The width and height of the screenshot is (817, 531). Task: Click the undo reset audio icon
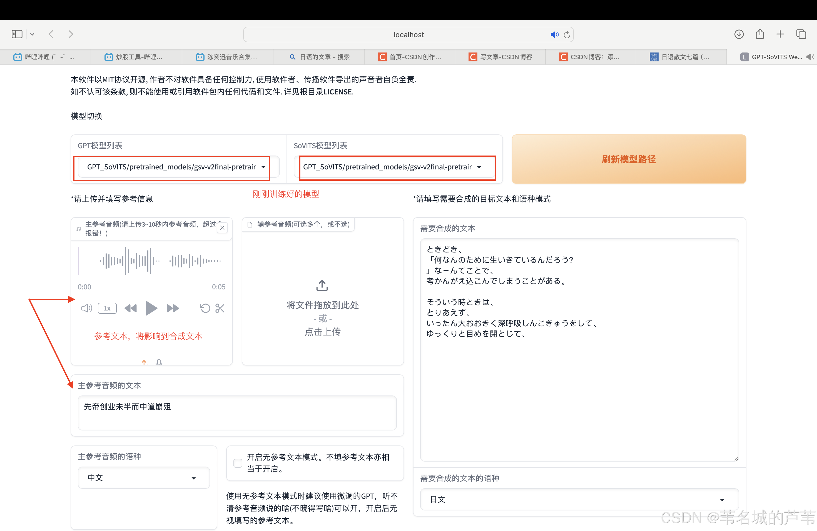pos(205,308)
